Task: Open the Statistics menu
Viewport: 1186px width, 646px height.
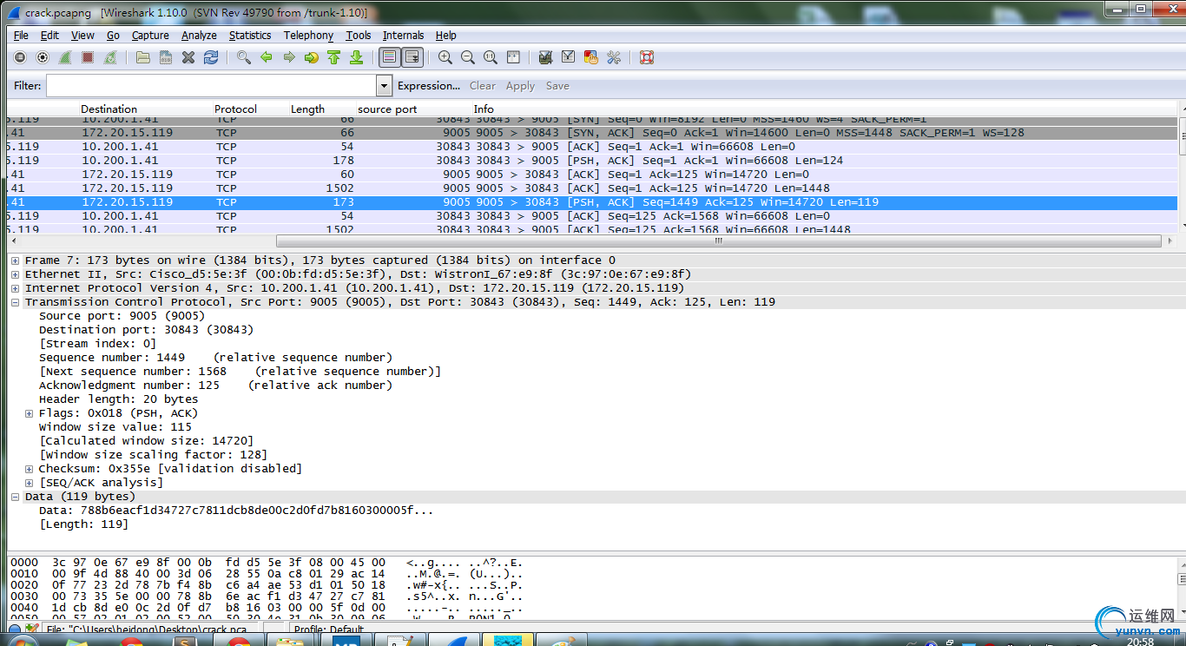Action: pyautogui.click(x=250, y=35)
